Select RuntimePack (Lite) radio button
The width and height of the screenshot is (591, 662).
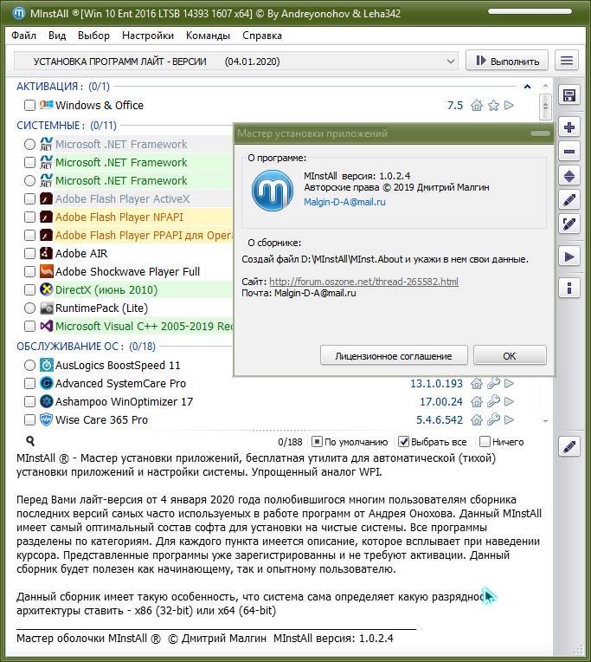point(29,308)
